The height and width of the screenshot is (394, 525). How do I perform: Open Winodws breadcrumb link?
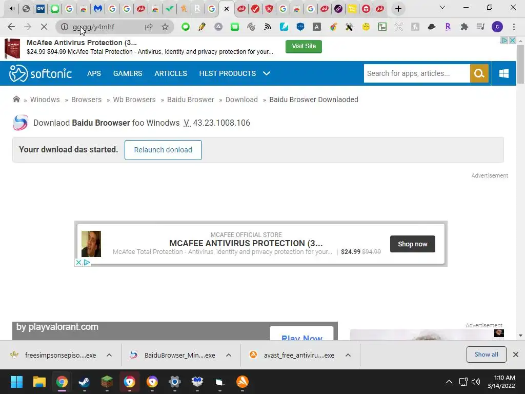pos(45,100)
